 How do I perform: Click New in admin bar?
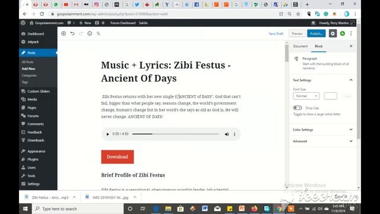(85, 23)
